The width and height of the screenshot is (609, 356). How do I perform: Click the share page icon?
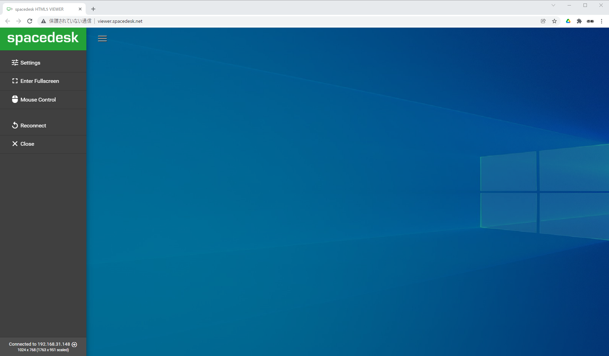tap(543, 21)
